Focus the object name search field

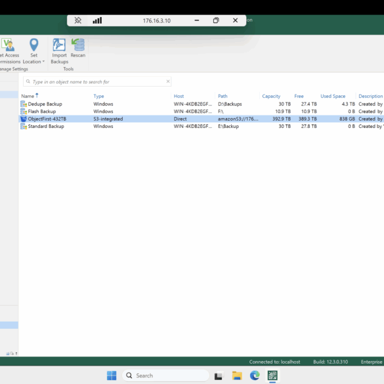coord(97,81)
